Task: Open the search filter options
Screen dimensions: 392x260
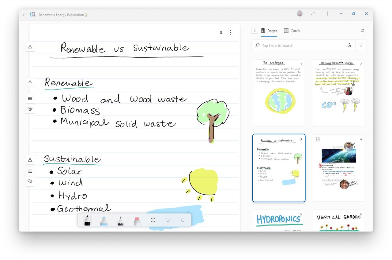Action: click(x=361, y=45)
